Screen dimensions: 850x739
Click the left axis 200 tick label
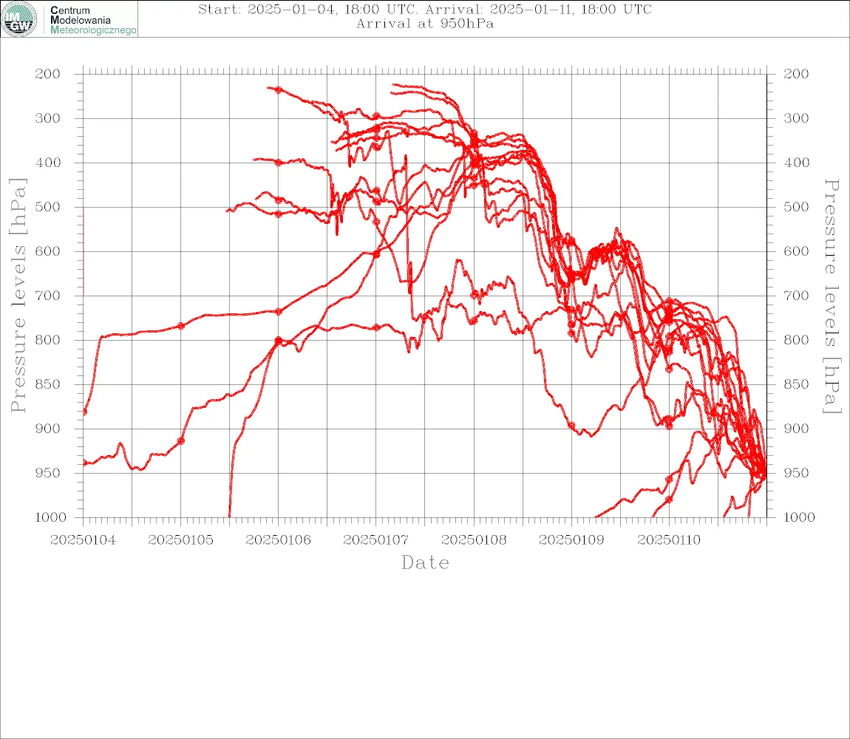(48, 74)
